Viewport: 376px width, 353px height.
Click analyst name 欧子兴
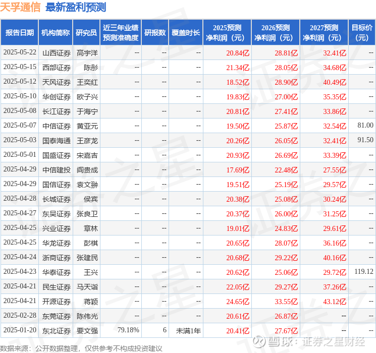coord(87,97)
